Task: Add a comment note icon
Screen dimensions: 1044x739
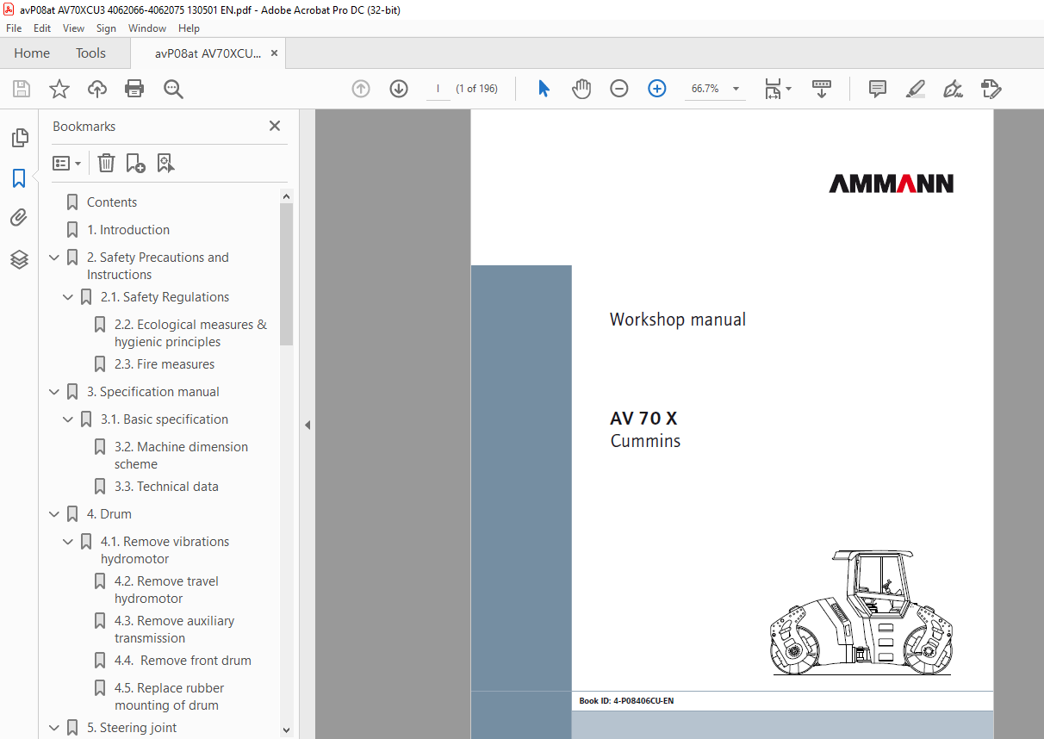Action: click(878, 89)
